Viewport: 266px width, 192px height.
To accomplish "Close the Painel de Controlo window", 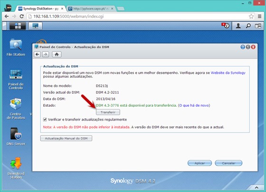I will [x=253, y=47].
